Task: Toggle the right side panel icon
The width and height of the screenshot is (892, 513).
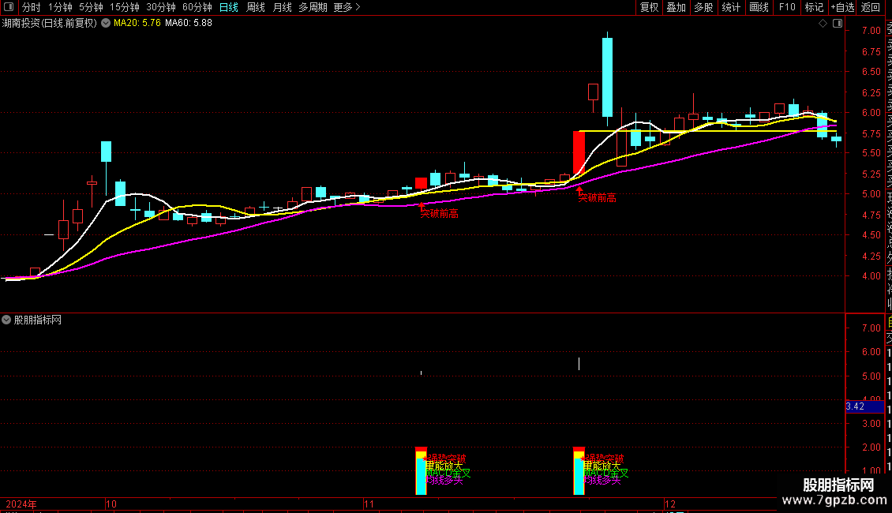Action: (x=838, y=24)
